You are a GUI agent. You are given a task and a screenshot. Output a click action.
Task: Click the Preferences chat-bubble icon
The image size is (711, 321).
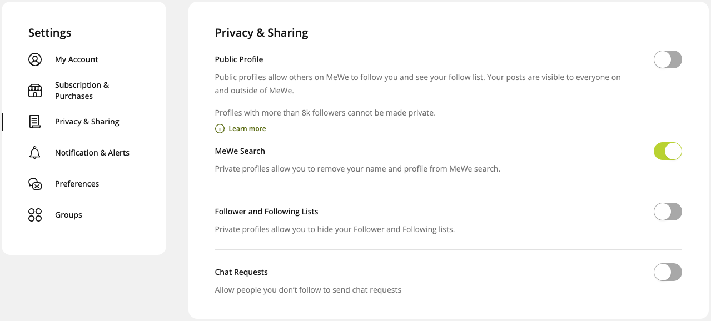(x=35, y=184)
